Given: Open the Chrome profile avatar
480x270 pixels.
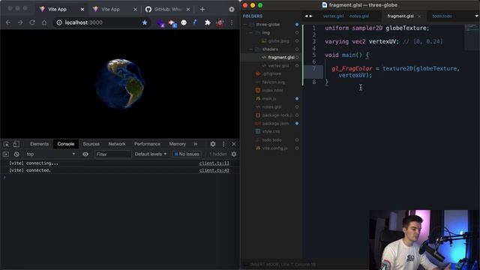Looking at the screenshot, I should coord(220,22).
